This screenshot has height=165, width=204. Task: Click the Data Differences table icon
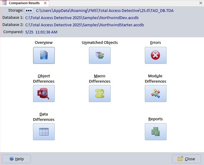pyautogui.click(x=44, y=132)
